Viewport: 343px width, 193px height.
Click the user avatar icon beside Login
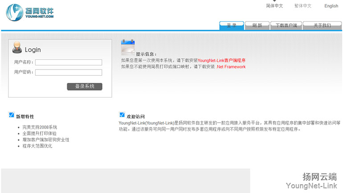tap(17, 48)
